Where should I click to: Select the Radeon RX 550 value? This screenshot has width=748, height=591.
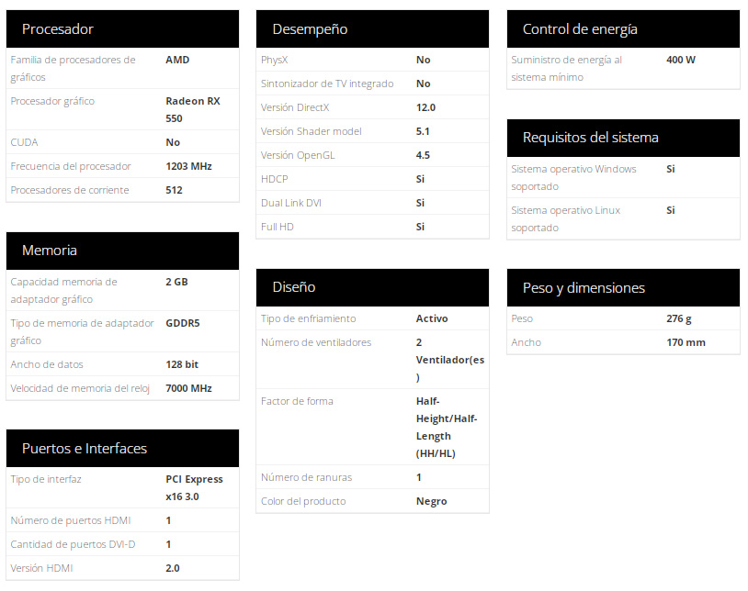[193, 109]
